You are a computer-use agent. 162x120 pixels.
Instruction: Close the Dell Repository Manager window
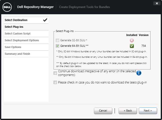pos(156,3)
